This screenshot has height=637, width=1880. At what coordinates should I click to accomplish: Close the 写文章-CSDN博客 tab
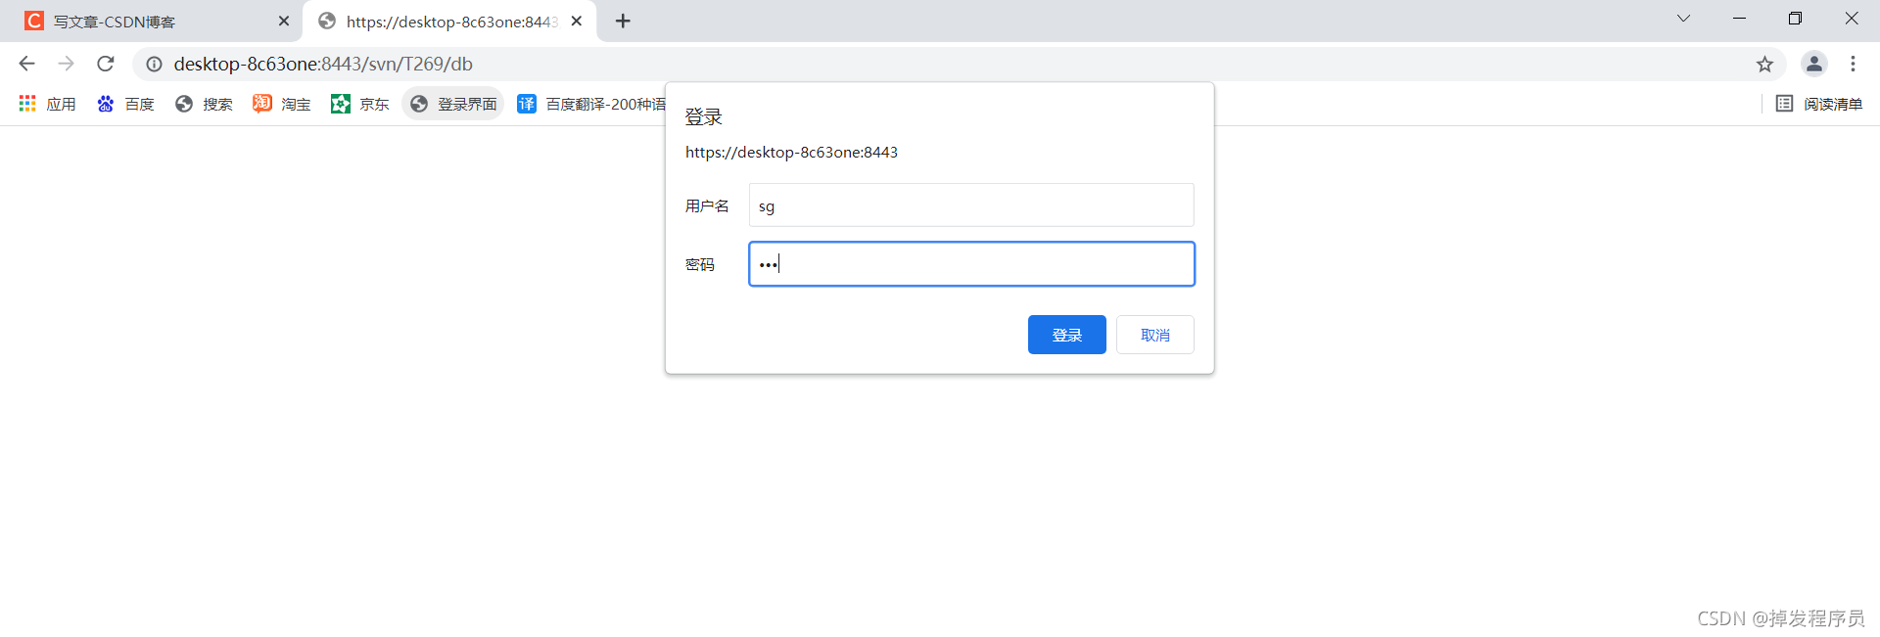pyautogui.click(x=284, y=21)
